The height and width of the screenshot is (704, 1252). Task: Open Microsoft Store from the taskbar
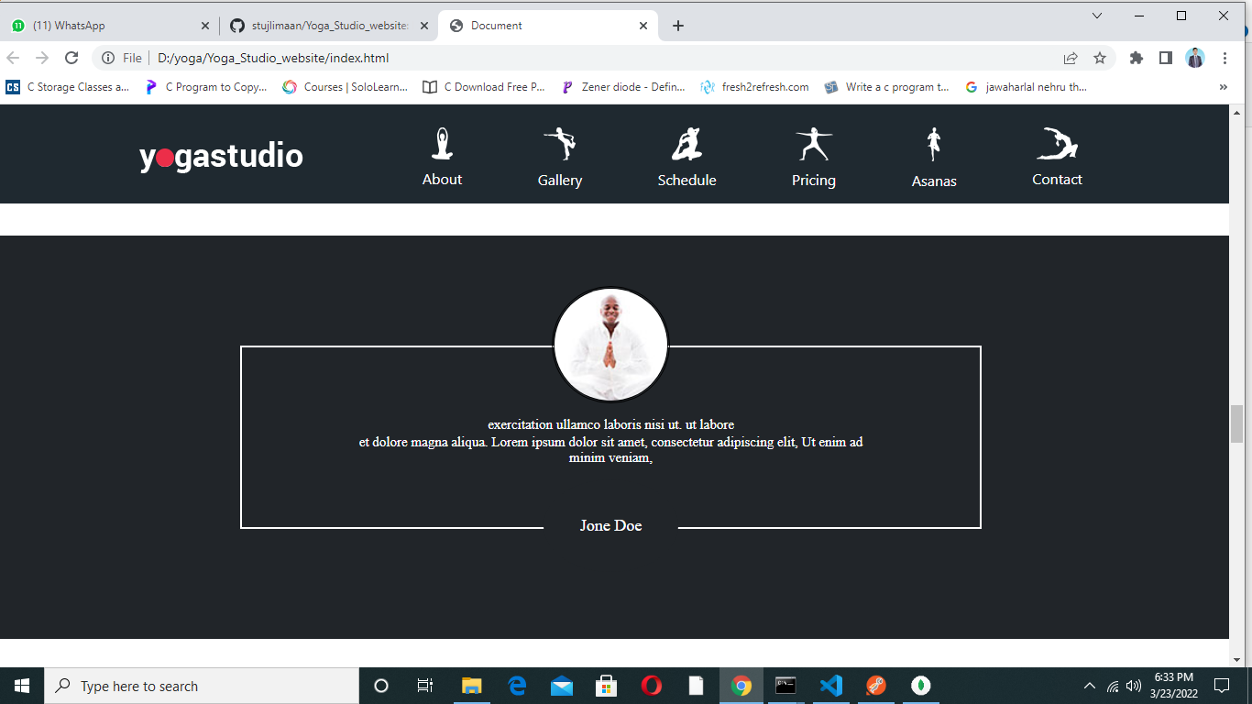(607, 686)
